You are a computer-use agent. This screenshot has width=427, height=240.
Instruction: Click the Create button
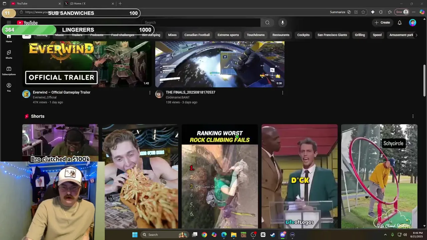click(x=382, y=23)
